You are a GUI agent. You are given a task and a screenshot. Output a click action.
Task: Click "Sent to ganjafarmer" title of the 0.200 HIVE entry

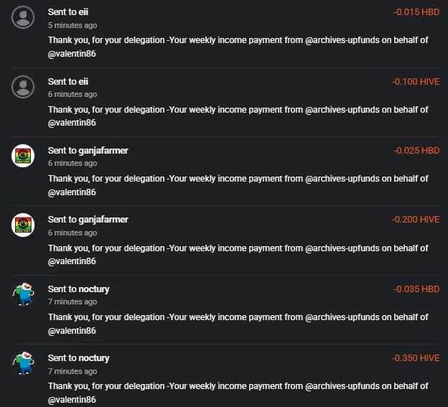point(88,220)
